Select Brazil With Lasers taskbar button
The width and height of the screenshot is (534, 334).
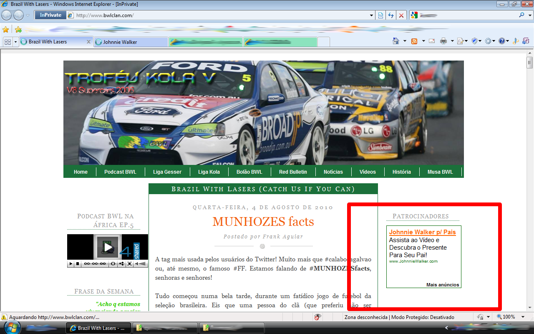click(98, 328)
